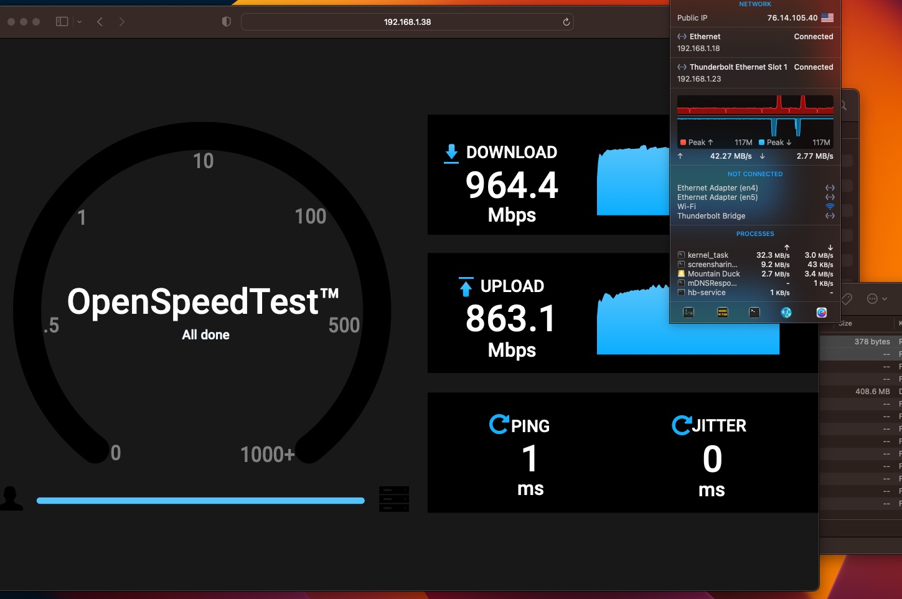Click the mDNSResponder process row
This screenshot has width=902, height=599.
coord(755,283)
